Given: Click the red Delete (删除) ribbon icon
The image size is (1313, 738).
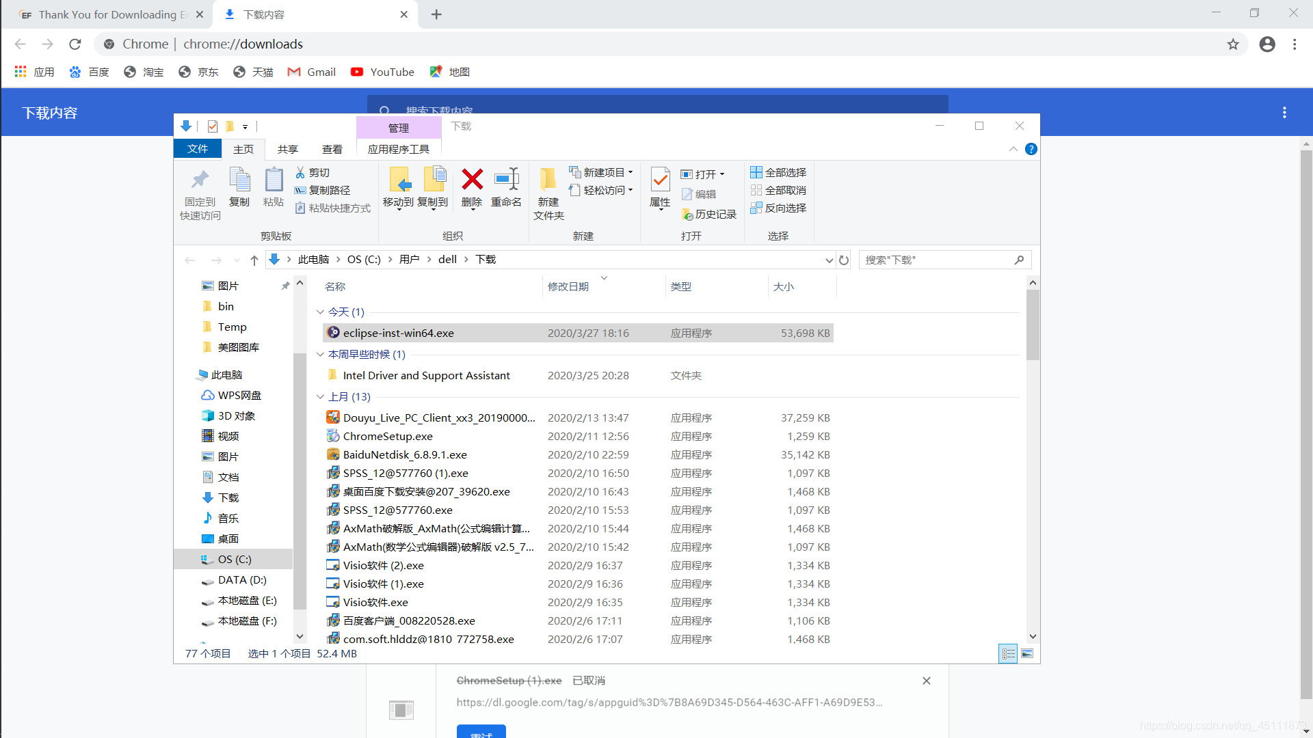Looking at the screenshot, I should pyautogui.click(x=472, y=180).
